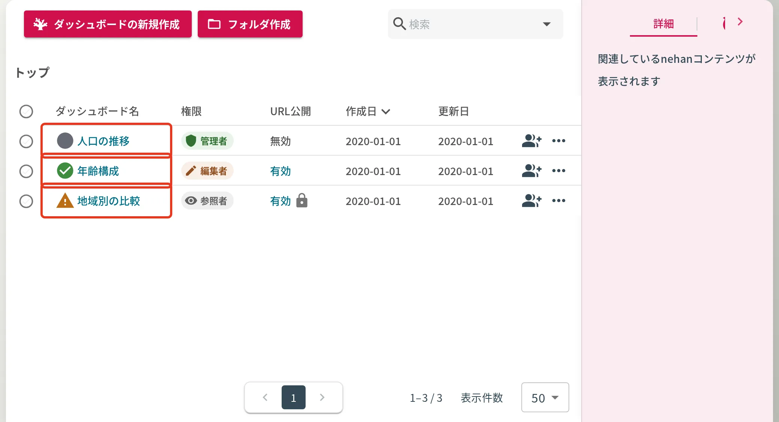Click the 権限 column header

(191, 111)
